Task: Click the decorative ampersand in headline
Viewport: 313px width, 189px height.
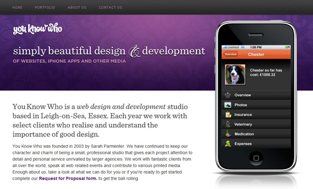Action: pyautogui.click(x=134, y=52)
